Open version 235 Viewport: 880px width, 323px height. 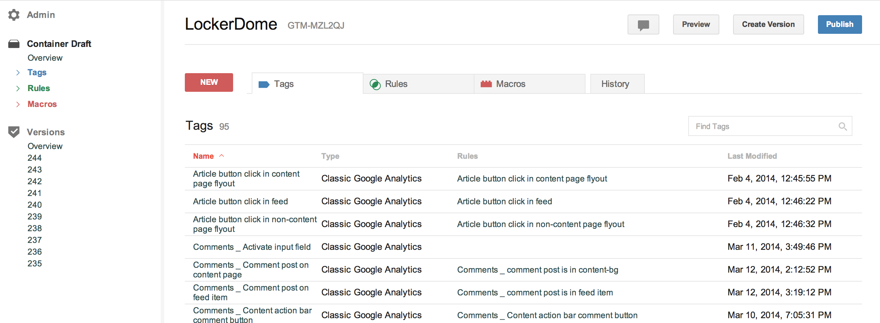(34, 264)
